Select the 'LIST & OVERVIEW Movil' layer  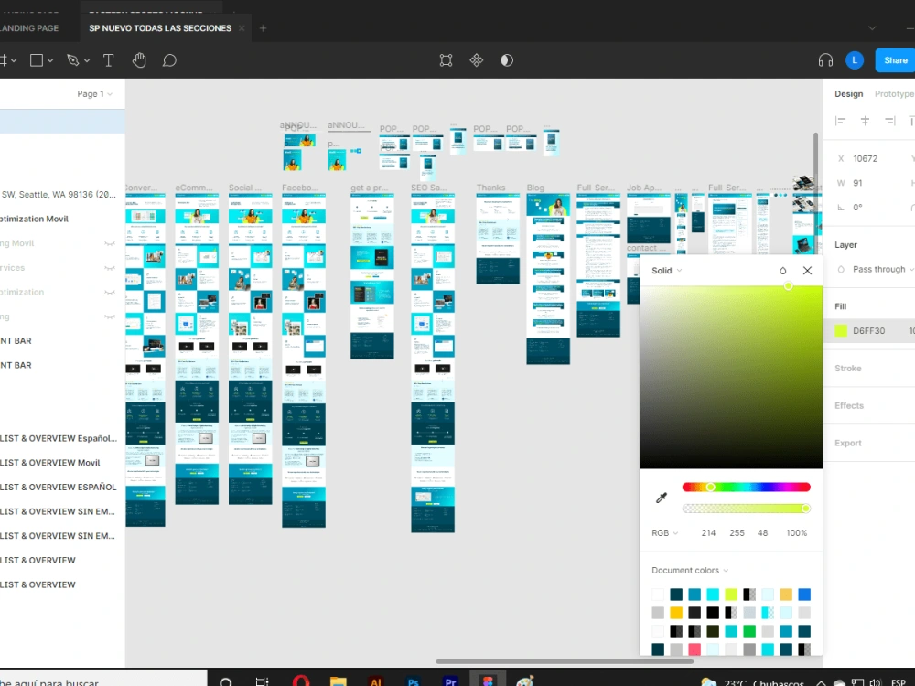click(50, 463)
